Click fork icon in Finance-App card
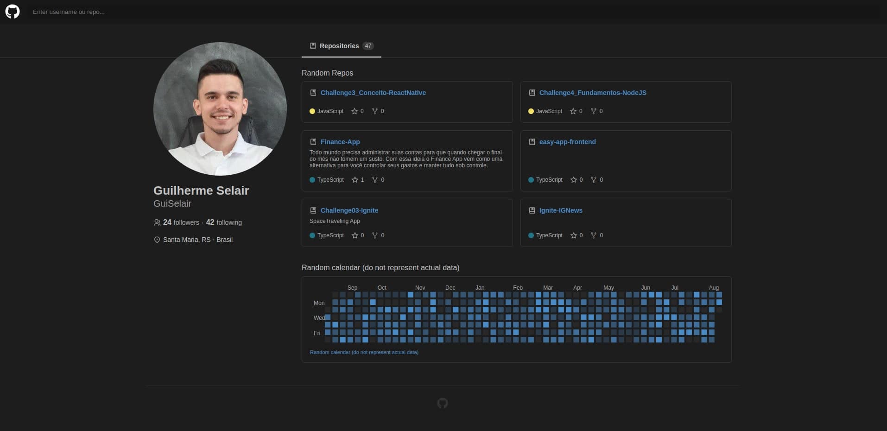The image size is (887, 431). coord(375,180)
